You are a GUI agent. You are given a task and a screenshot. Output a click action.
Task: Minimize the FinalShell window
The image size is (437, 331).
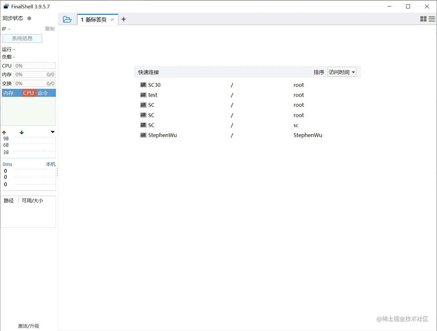point(389,6)
